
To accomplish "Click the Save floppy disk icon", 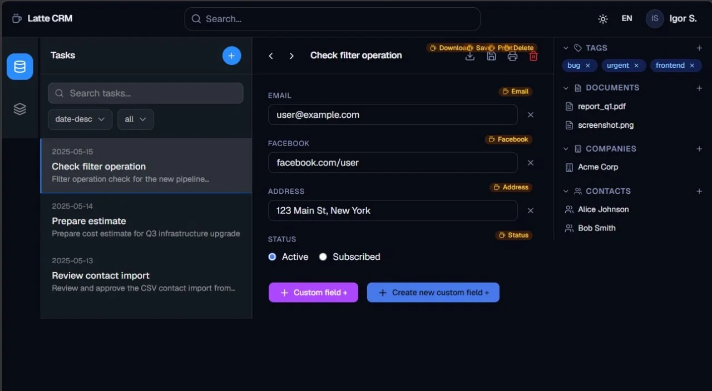I will tap(491, 56).
